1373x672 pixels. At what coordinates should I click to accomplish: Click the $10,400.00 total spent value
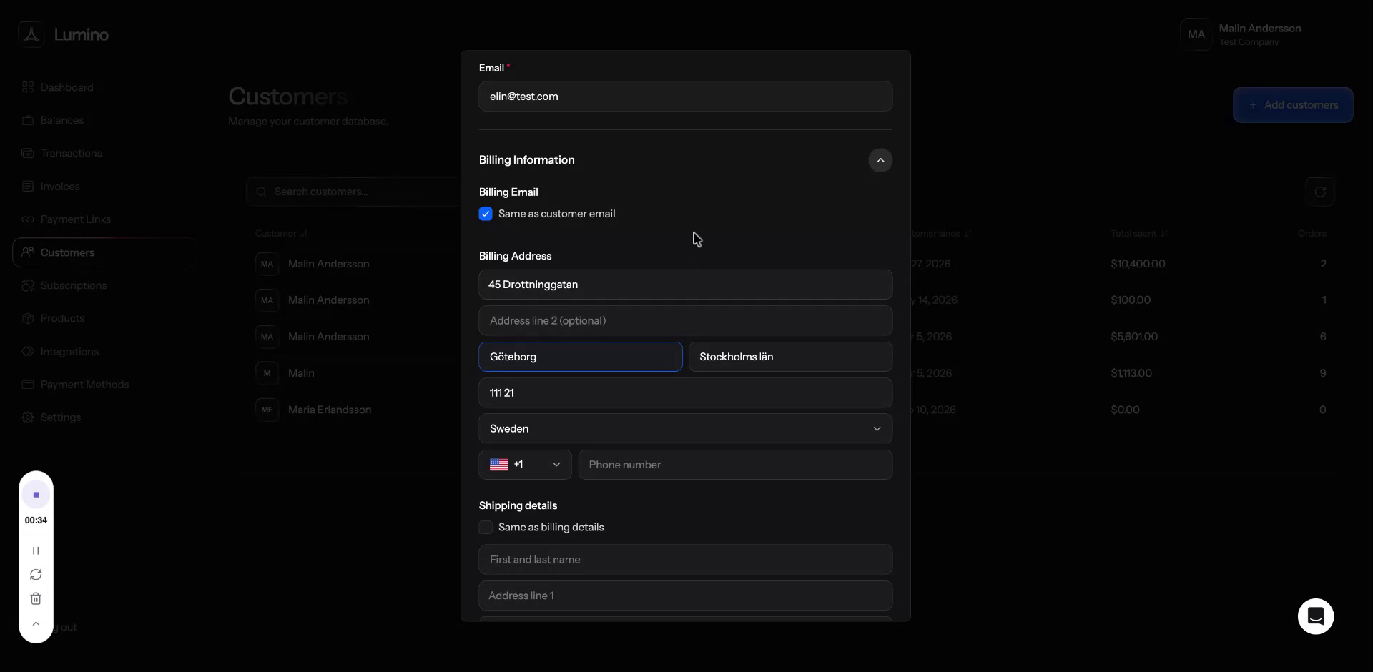click(1138, 264)
